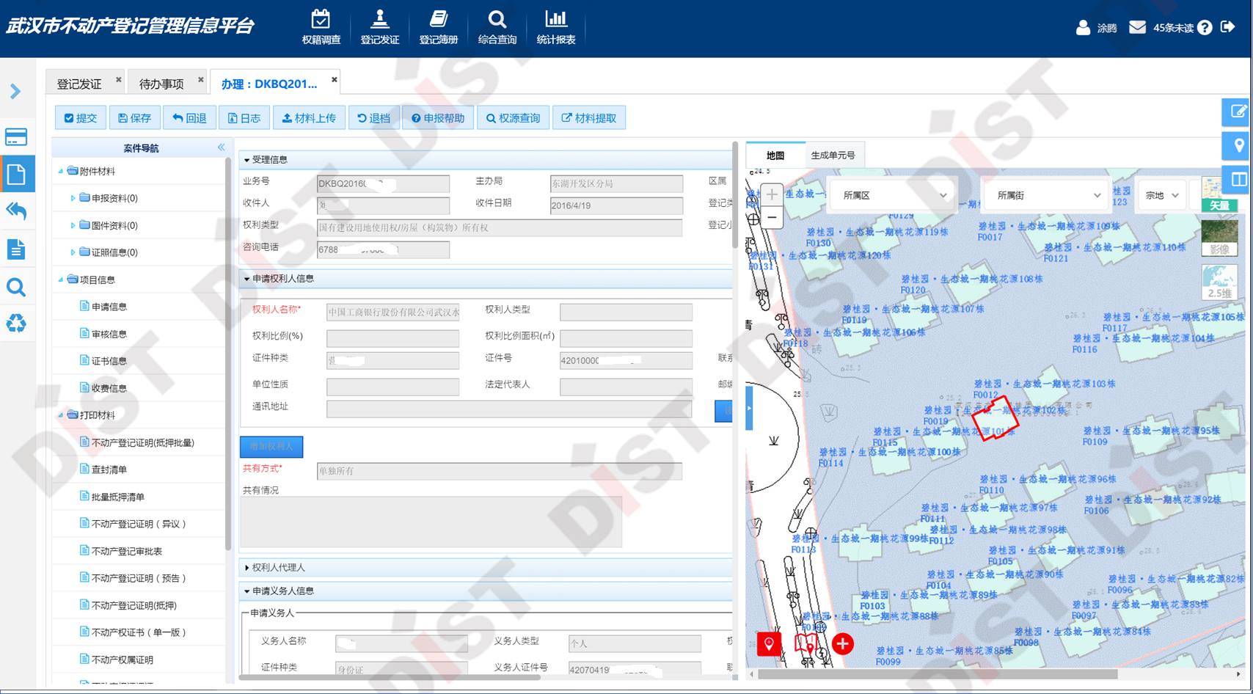Image resolution: width=1253 pixels, height=694 pixels.
Task: Click the 权利比例(%) input field
Action: pyautogui.click(x=392, y=337)
